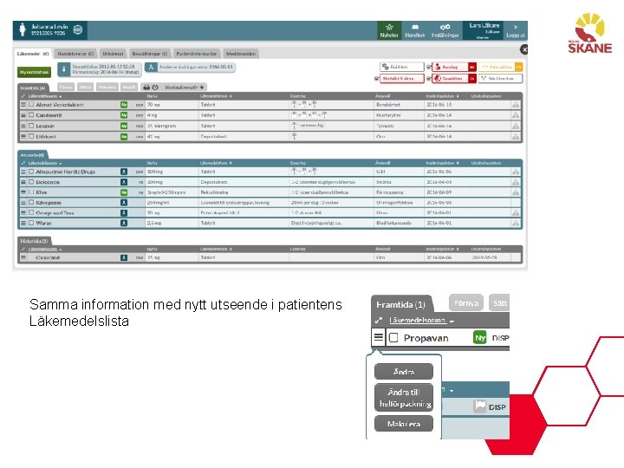
Task: Click prescriber icon on Waran row
Action: (124, 223)
